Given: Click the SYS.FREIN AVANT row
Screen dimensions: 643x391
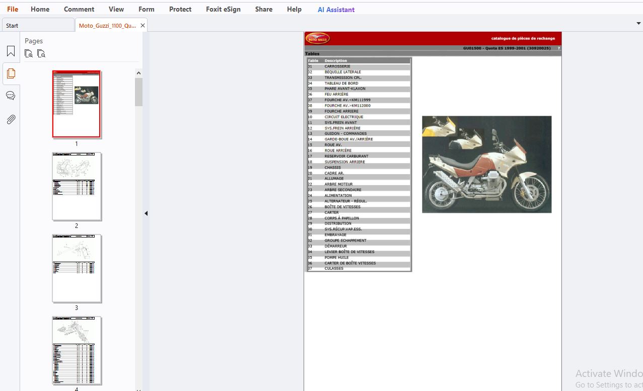Looking at the screenshot, I should pos(359,122).
